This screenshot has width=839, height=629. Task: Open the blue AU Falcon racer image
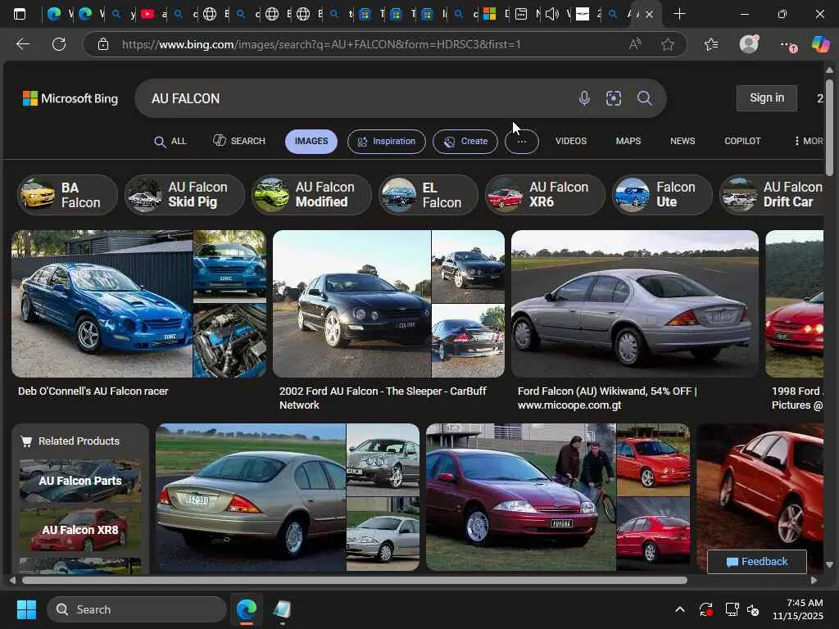tap(102, 304)
